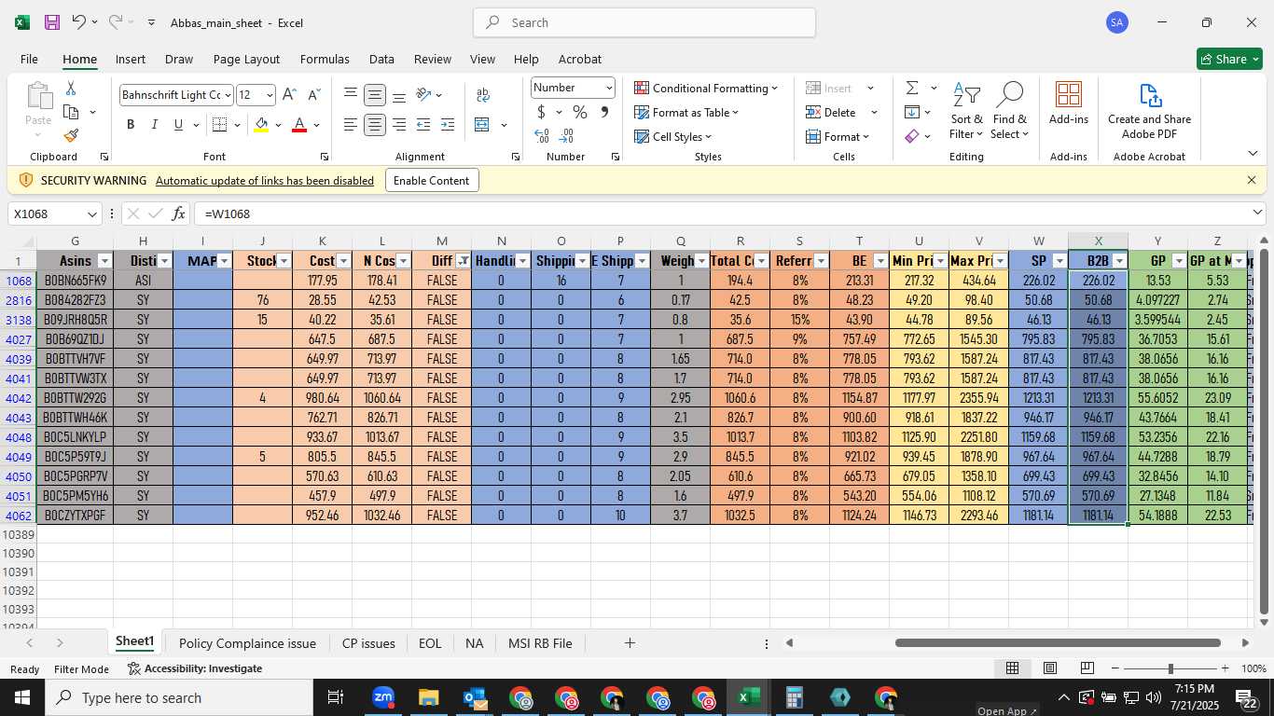Toggle Bottom Align
The width and height of the screenshot is (1274, 716).
[x=399, y=95]
